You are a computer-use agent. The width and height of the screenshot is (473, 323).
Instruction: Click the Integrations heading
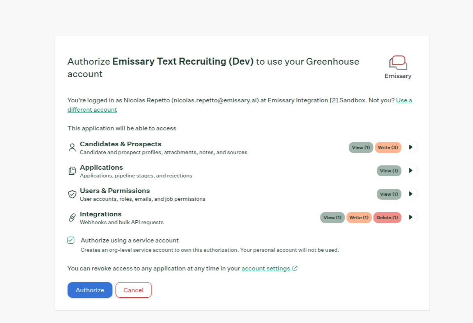tap(101, 214)
